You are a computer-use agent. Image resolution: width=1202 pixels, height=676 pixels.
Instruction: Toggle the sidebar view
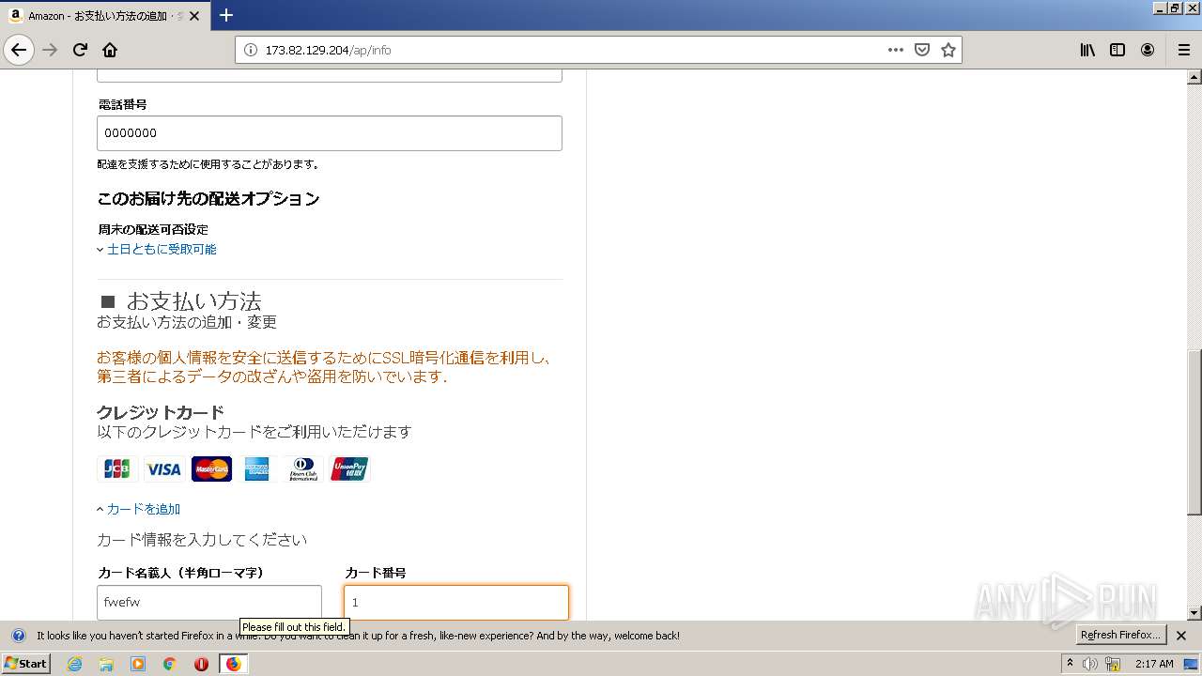[1117, 50]
